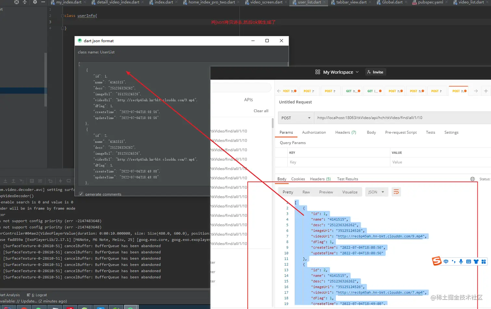
Task: Select the response Headers (5) tab
Action: click(320, 179)
